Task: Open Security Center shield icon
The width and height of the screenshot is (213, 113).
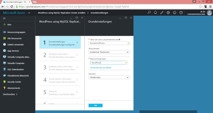Action: click(x=5, y=82)
